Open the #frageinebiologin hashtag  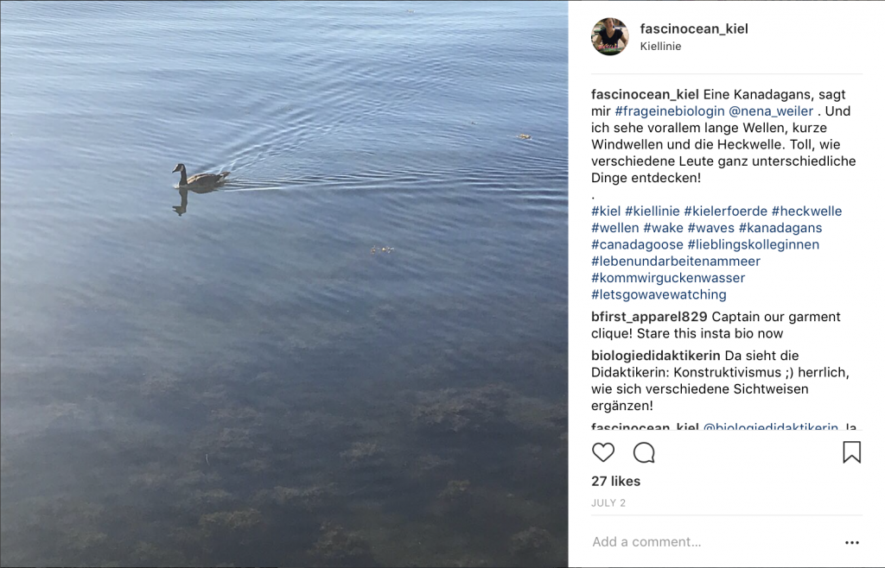click(x=670, y=111)
